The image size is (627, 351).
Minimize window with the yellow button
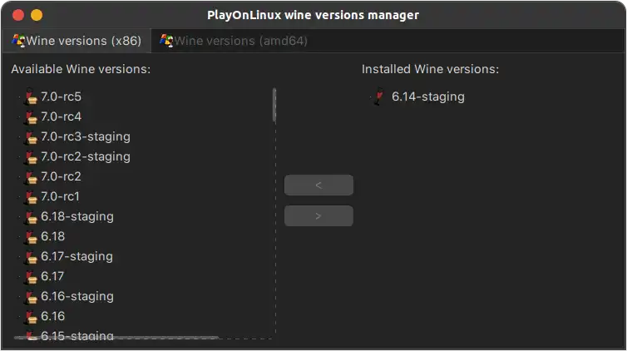(37, 15)
